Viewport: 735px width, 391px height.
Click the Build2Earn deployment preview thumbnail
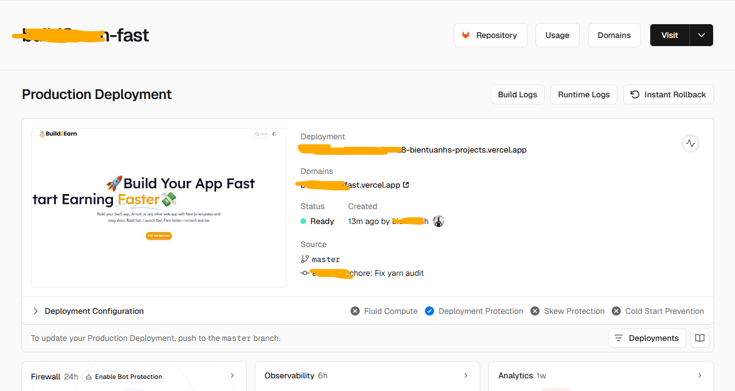click(x=159, y=207)
